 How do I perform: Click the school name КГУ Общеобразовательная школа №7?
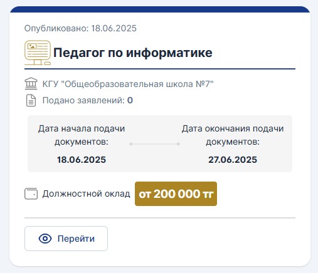(128, 84)
